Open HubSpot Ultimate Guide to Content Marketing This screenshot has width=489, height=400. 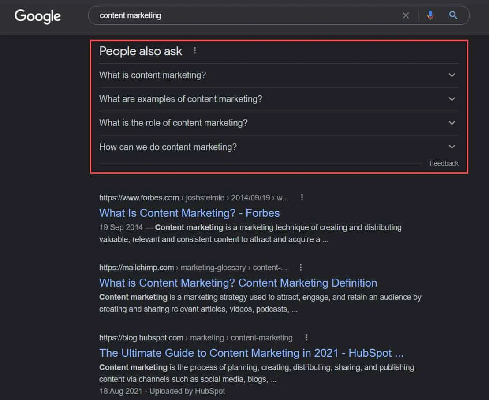coord(251,353)
